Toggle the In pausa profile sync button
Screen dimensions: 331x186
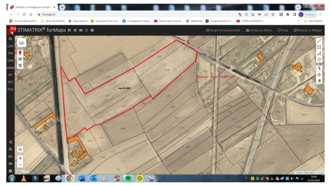point(307,14)
